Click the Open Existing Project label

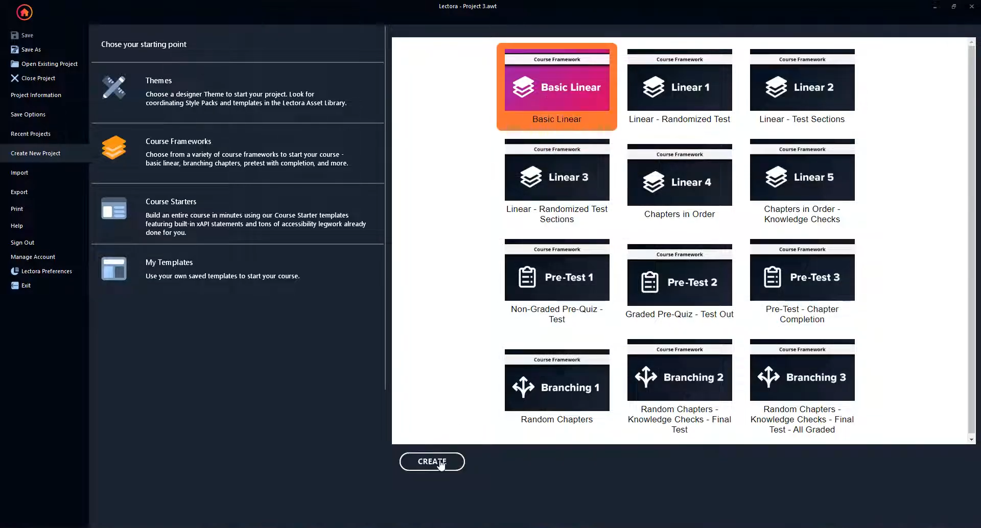[50, 64]
